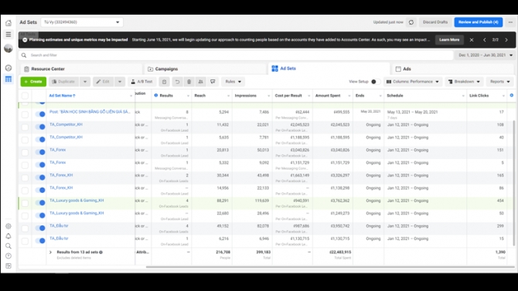Open the Notifications bell icon
Screen dimensions: 518x291
(x=9, y=236)
